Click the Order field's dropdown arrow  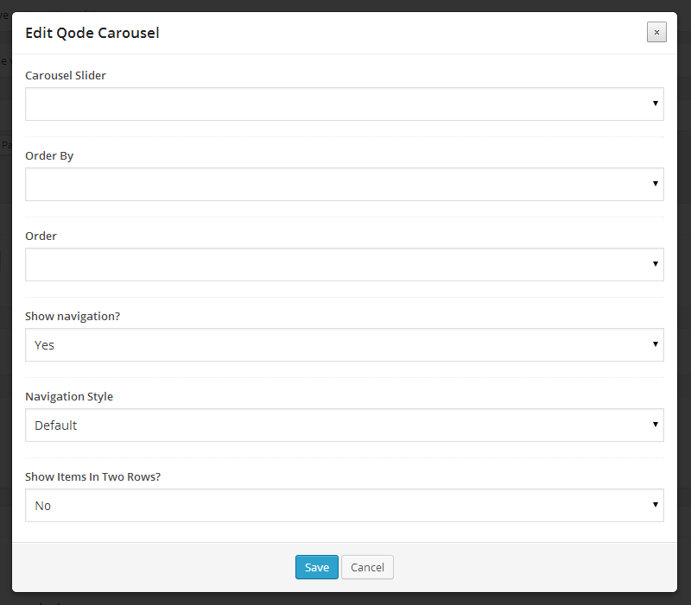click(656, 265)
